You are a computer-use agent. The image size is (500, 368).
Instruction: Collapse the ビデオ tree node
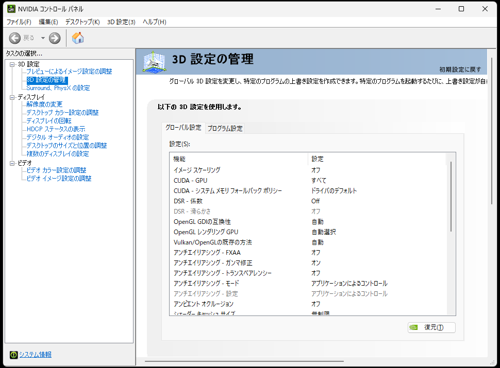click(x=12, y=163)
